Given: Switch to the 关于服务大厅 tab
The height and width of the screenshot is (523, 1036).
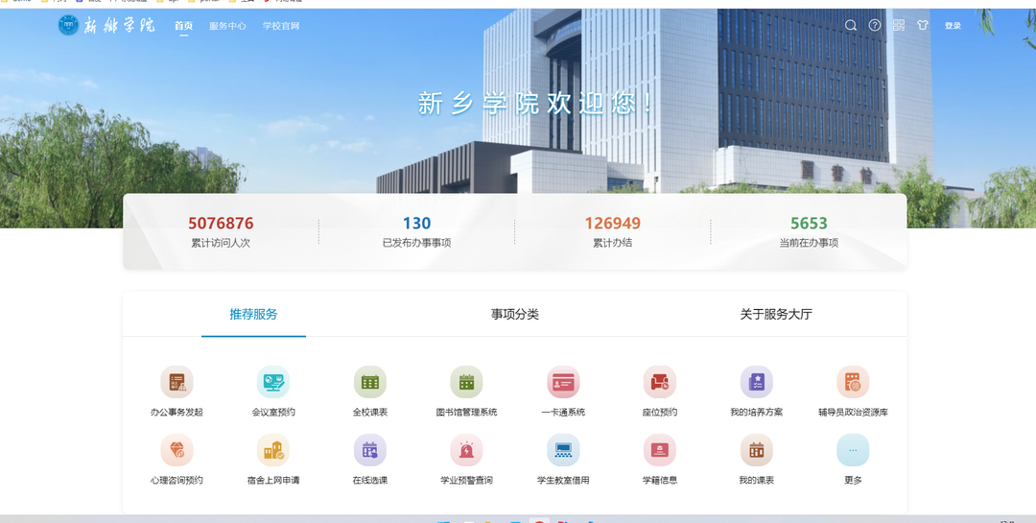Looking at the screenshot, I should point(776,314).
